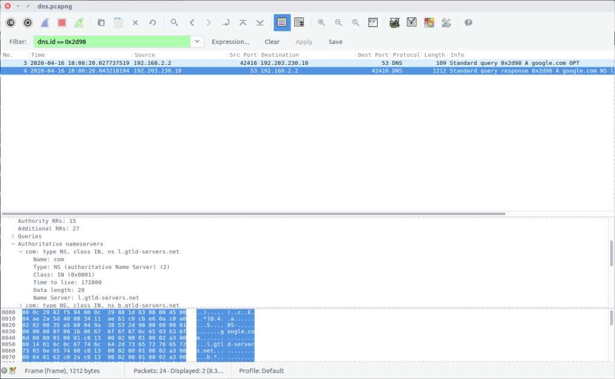Open Expression builder

[230, 41]
